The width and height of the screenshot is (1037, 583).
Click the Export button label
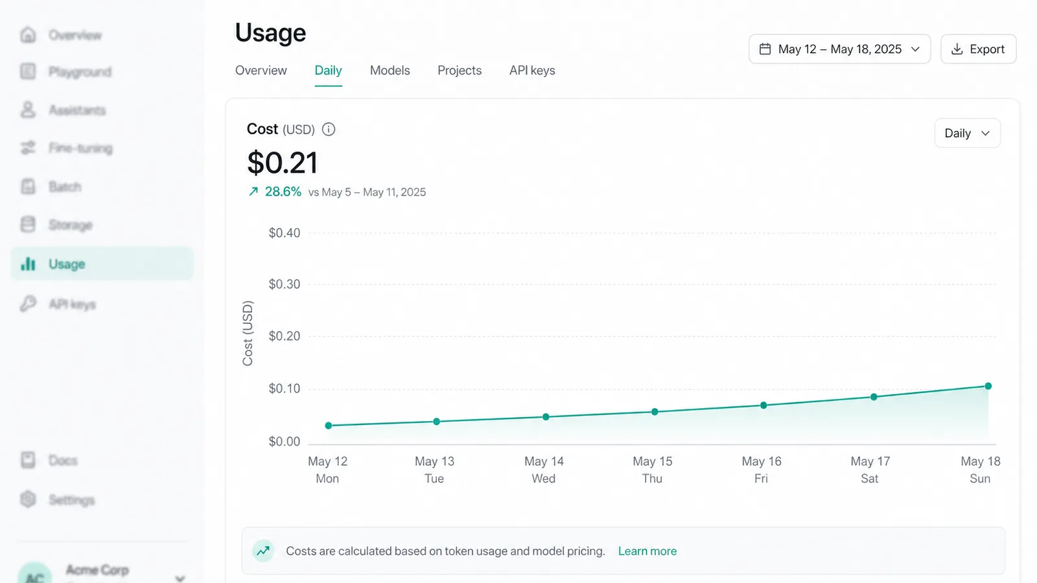pyautogui.click(x=987, y=49)
